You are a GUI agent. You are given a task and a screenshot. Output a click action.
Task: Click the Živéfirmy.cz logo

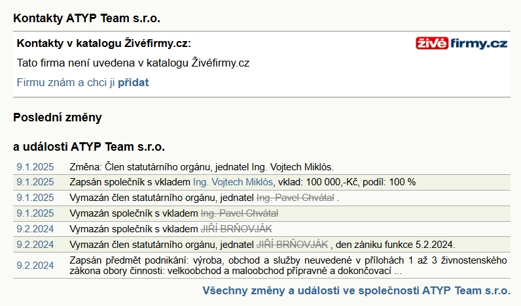click(461, 43)
